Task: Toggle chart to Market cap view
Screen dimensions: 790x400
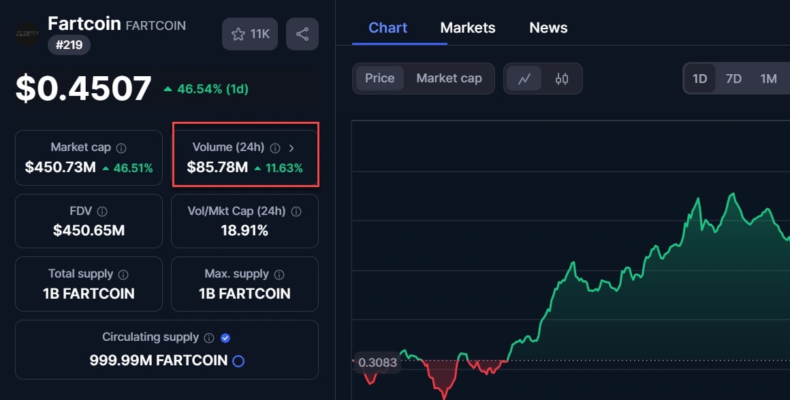Action: coord(449,78)
